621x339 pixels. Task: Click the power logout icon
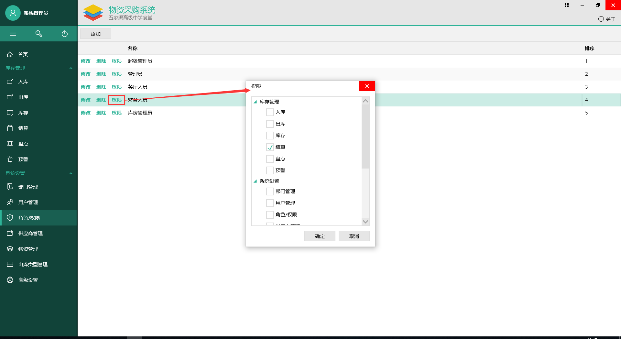pos(65,34)
